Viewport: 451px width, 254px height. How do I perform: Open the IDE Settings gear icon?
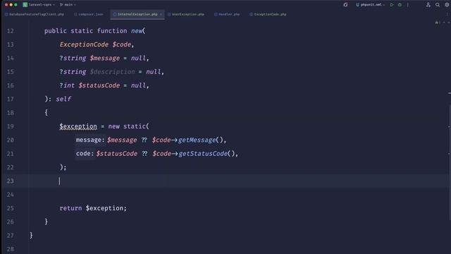[447, 5]
